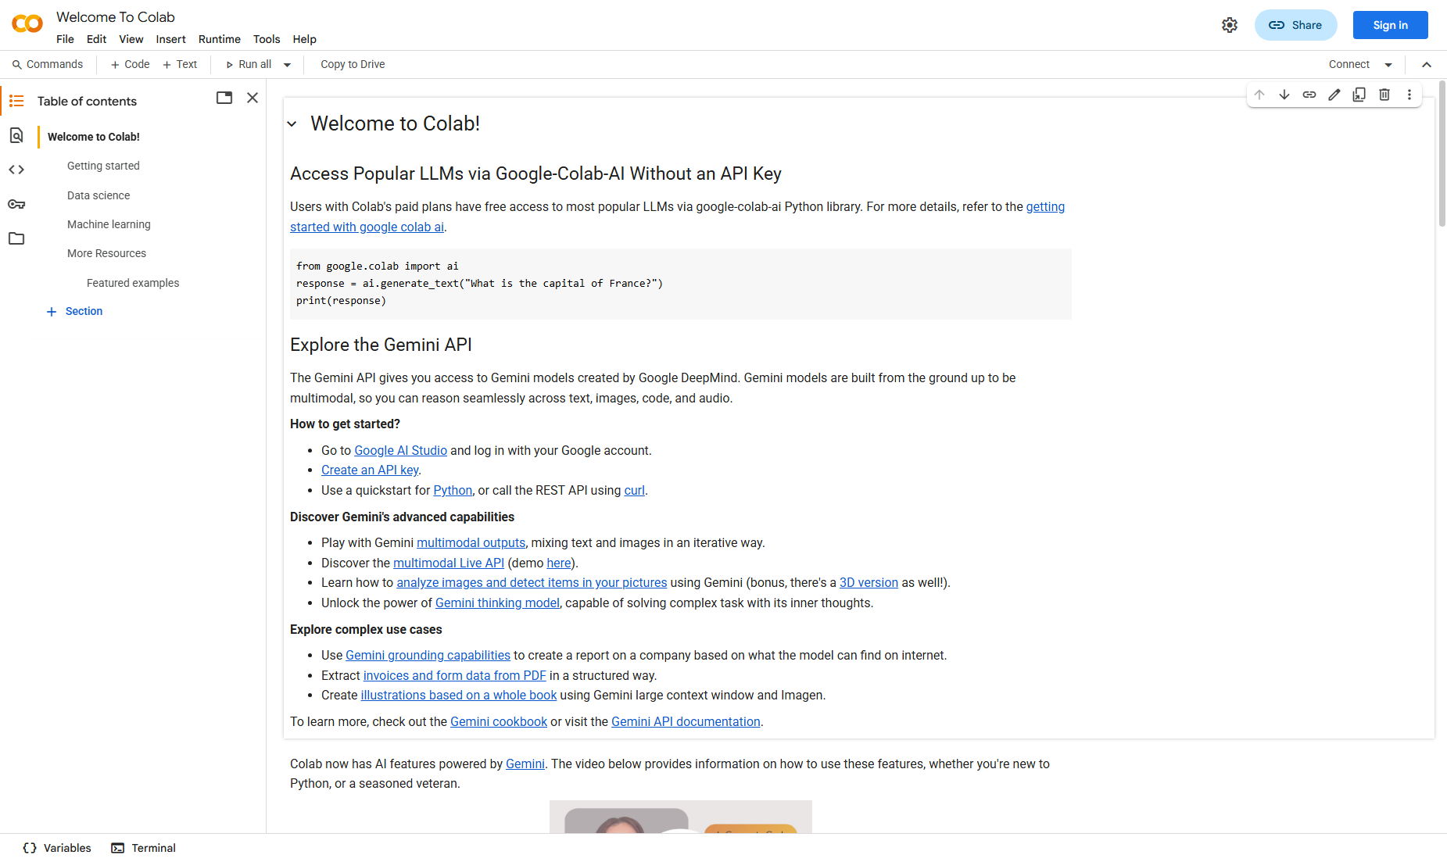
Task: Open Variables panel
Action: pyautogui.click(x=57, y=848)
